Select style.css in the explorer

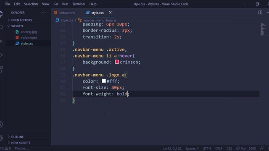tap(27, 44)
